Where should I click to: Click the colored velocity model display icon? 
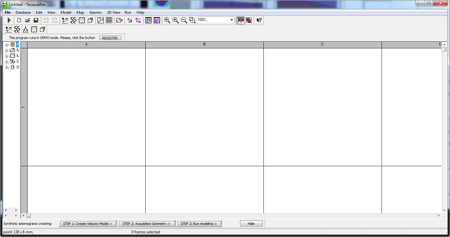pos(157,20)
